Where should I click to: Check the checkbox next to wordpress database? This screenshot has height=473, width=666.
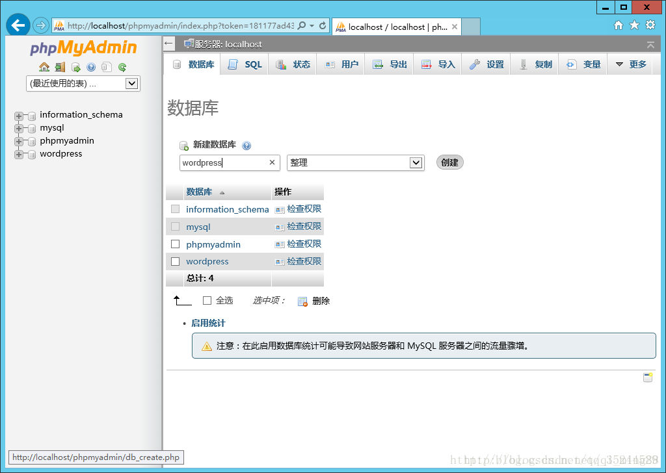(x=174, y=261)
